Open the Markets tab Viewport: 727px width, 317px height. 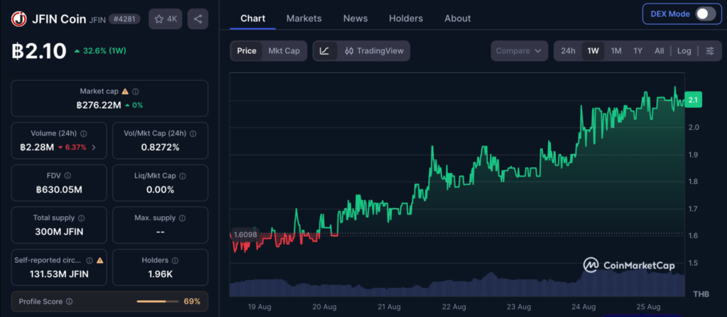click(304, 18)
